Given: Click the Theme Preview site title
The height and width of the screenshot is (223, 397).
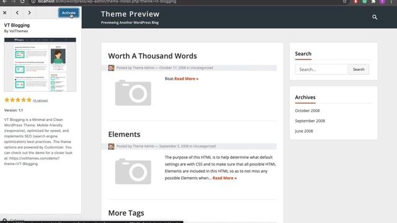Looking at the screenshot, I should tap(130, 14).
